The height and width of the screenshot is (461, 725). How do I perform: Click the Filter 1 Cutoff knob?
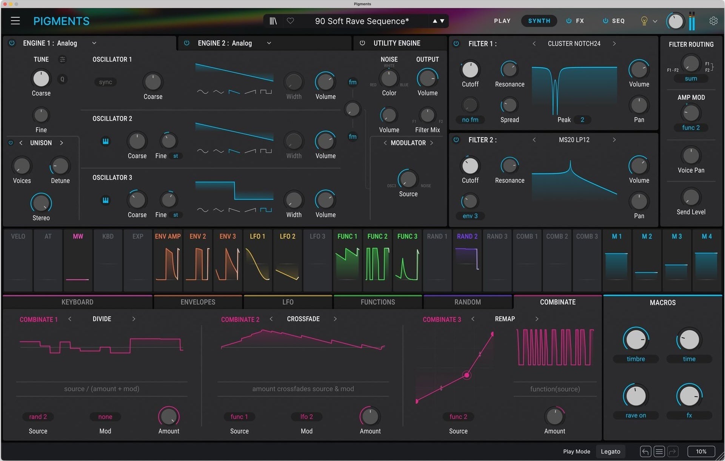pos(470,70)
